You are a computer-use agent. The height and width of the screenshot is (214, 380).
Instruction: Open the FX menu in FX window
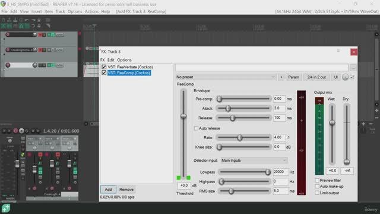click(x=103, y=60)
